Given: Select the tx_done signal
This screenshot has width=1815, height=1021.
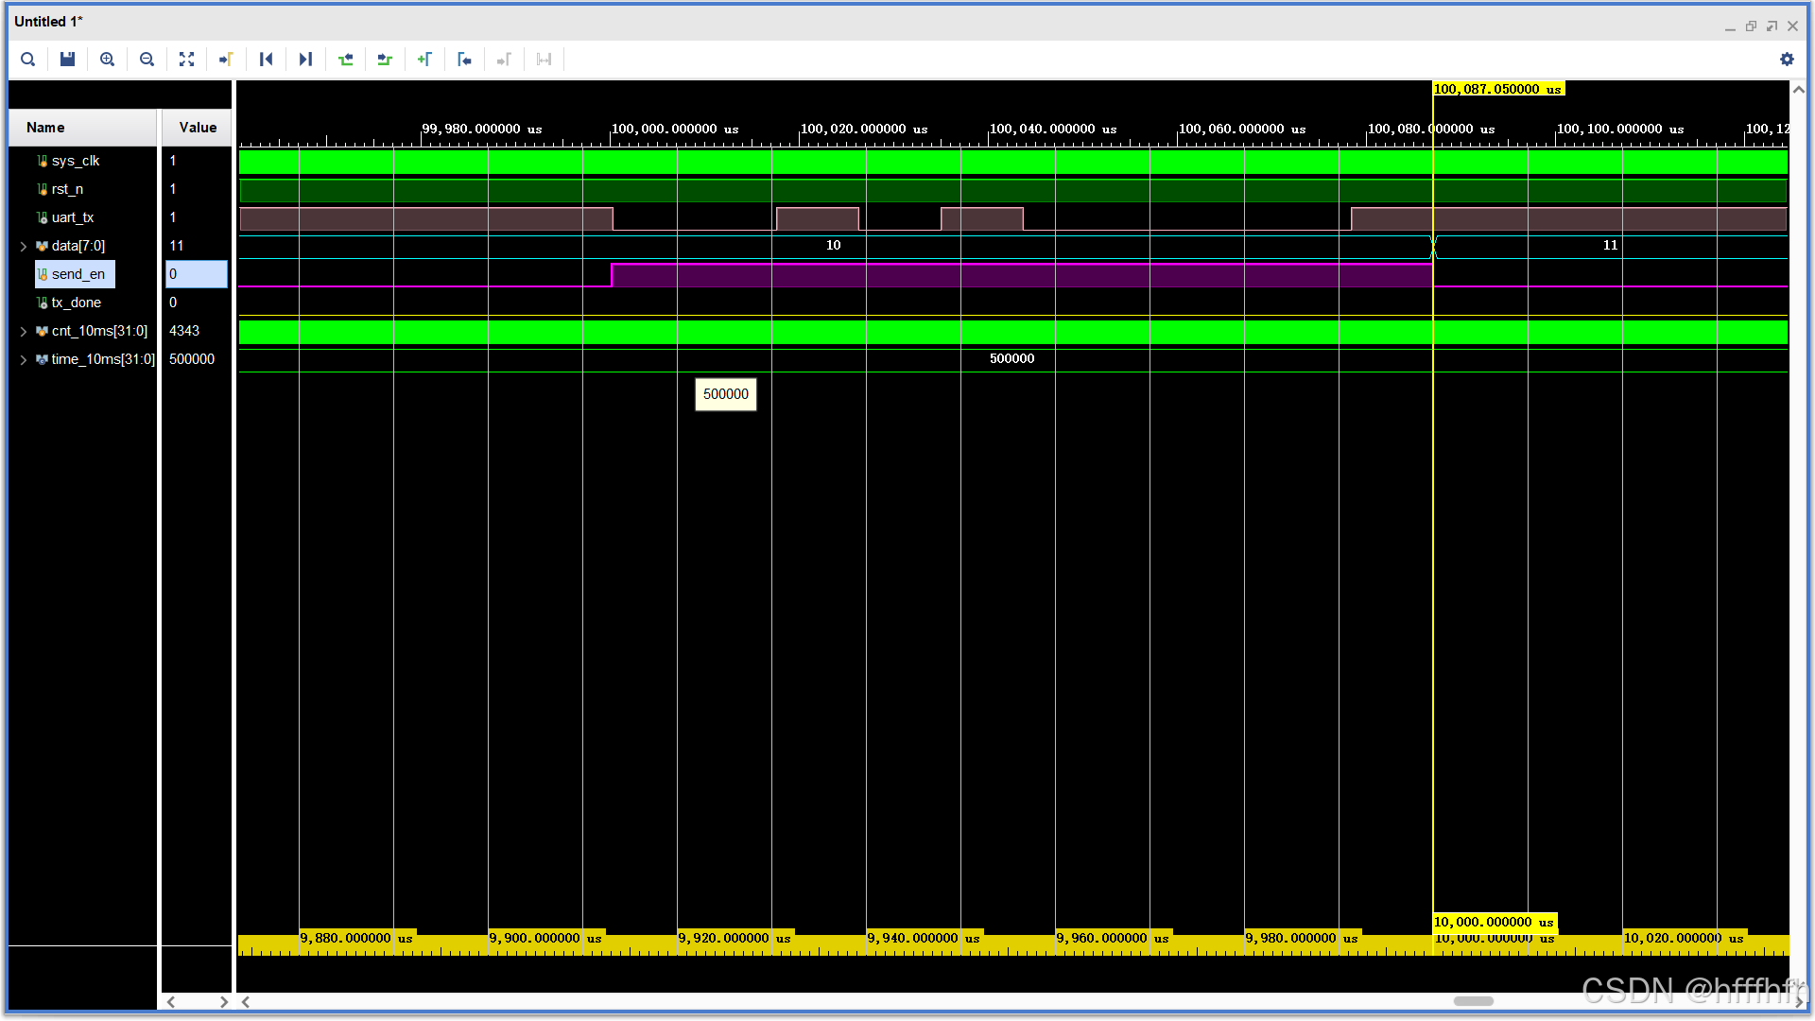Looking at the screenshot, I should click(76, 303).
